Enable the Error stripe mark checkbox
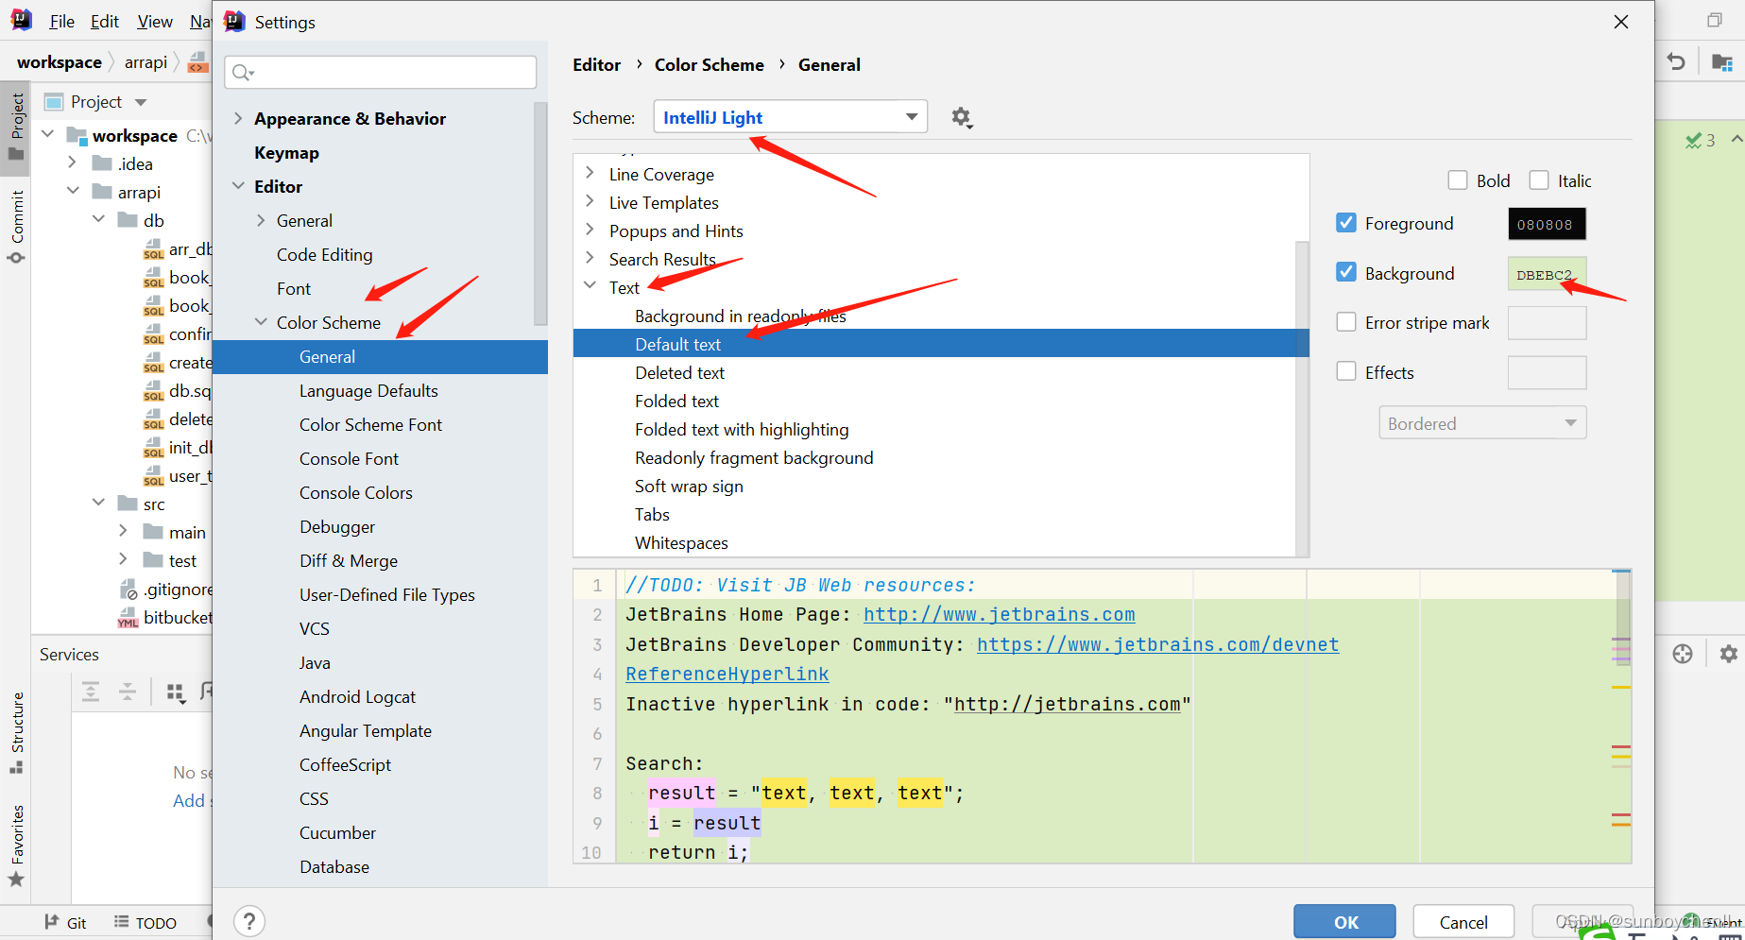The height and width of the screenshot is (940, 1745). pos(1346,322)
